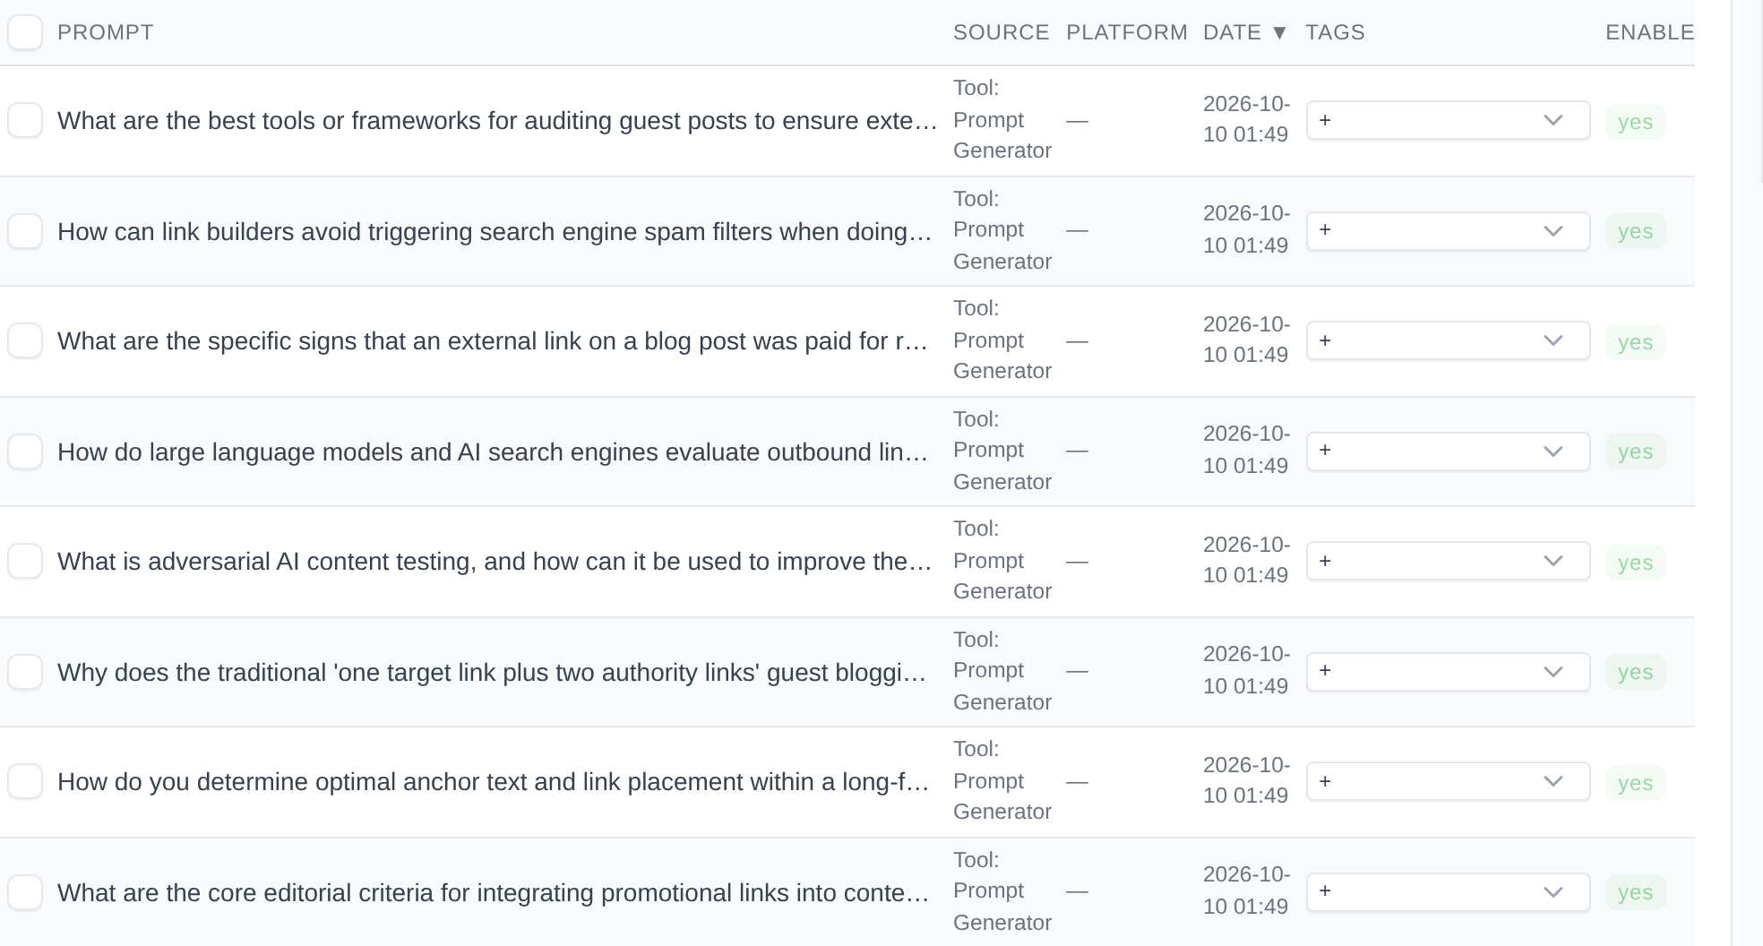
Task: Open prompt 'What are the core editorial criteria'
Action: [x=493, y=893]
